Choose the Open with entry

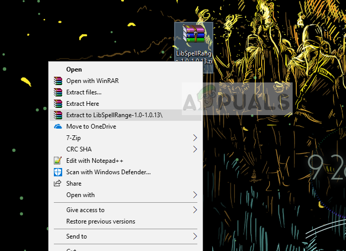pos(125,195)
